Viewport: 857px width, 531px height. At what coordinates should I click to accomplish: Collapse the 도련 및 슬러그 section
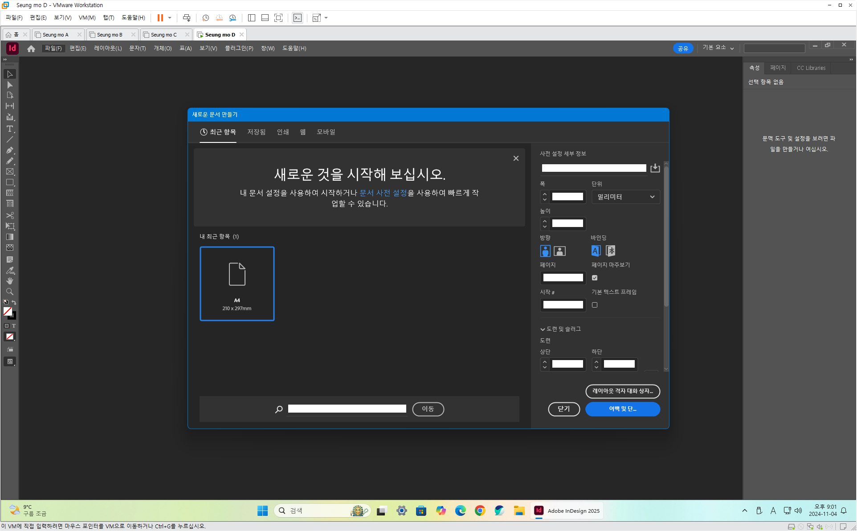pyautogui.click(x=543, y=329)
